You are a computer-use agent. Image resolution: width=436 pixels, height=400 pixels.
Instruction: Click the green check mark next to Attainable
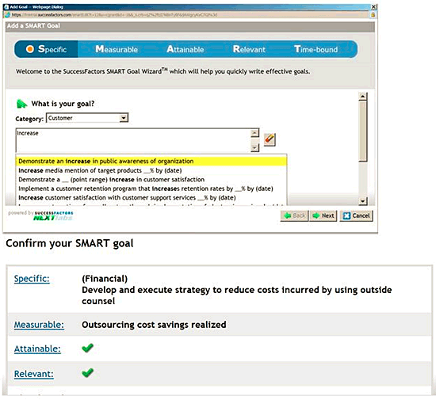[87, 348]
